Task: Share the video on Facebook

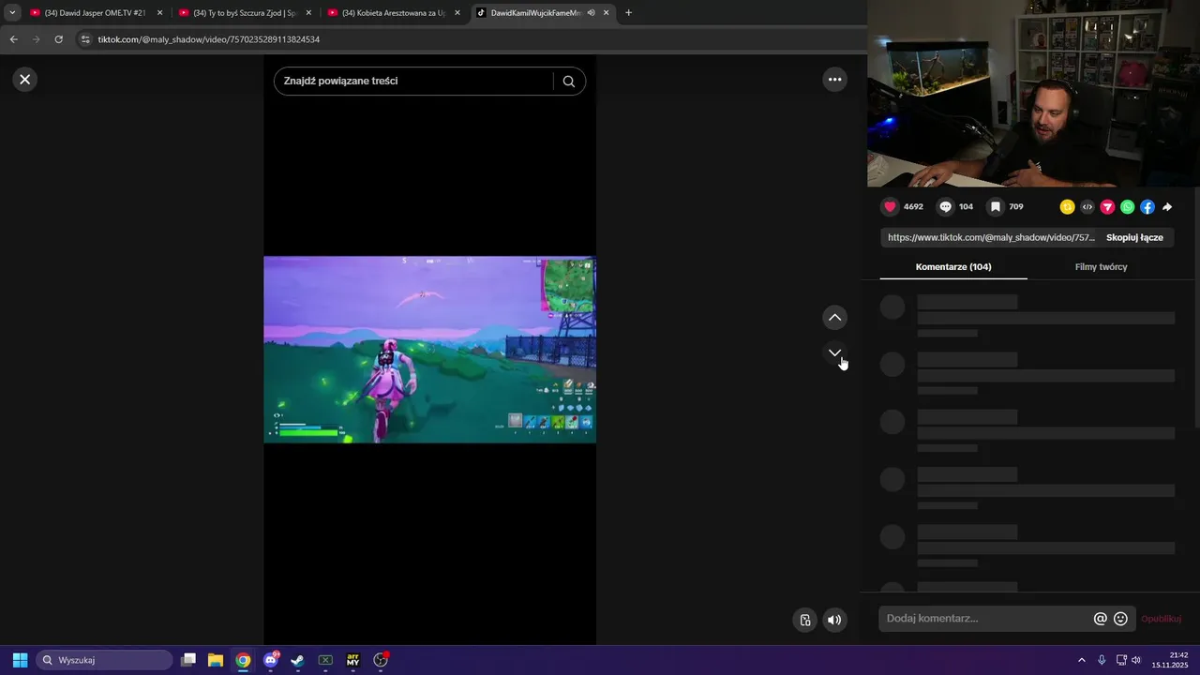Action: point(1147,207)
